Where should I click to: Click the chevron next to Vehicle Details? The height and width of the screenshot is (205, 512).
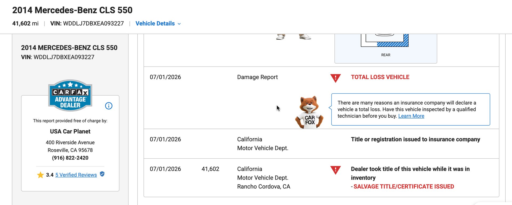coord(179,24)
